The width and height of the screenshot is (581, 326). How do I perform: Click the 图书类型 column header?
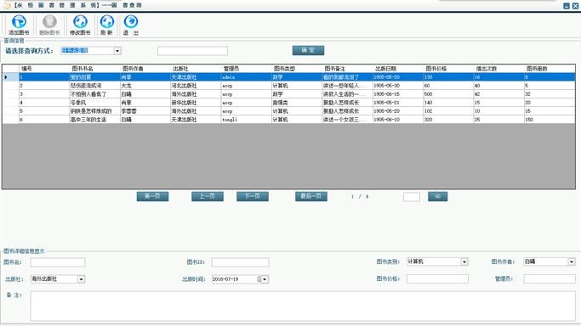296,69
